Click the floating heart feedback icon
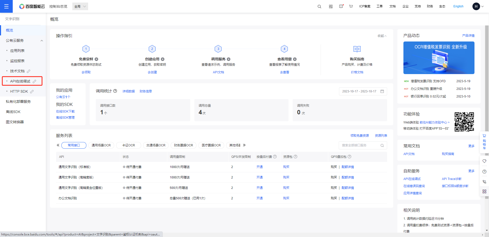489x237 pixels. point(484,161)
